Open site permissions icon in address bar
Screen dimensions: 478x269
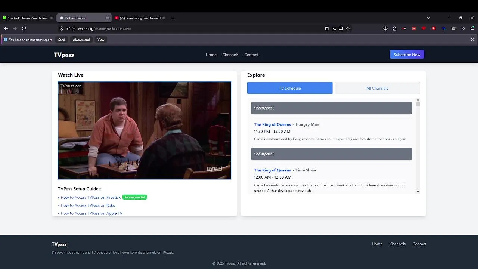pyautogui.click(x=68, y=28)
